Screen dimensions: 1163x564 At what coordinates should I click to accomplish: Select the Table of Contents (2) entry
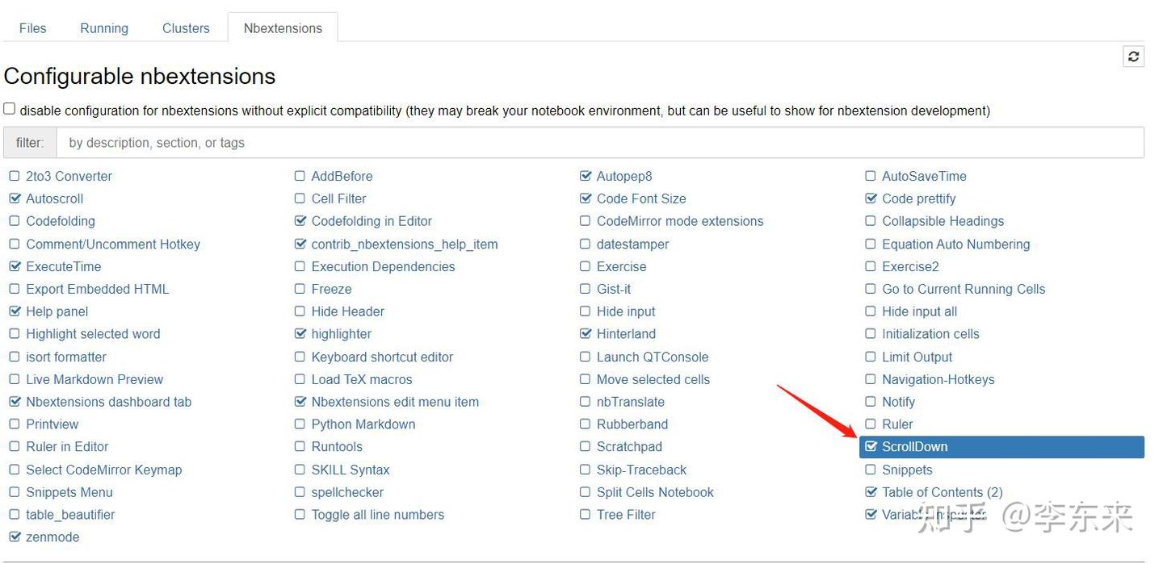coord(942,492)
